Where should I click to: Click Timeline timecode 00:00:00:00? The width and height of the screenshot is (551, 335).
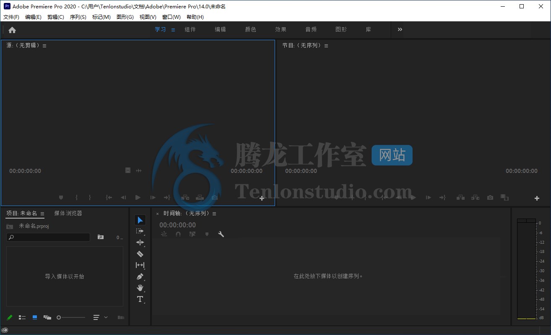point(177,225)
